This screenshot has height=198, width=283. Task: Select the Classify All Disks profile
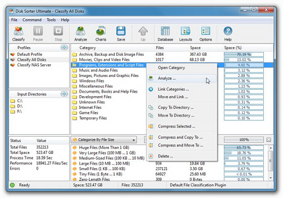39,59
